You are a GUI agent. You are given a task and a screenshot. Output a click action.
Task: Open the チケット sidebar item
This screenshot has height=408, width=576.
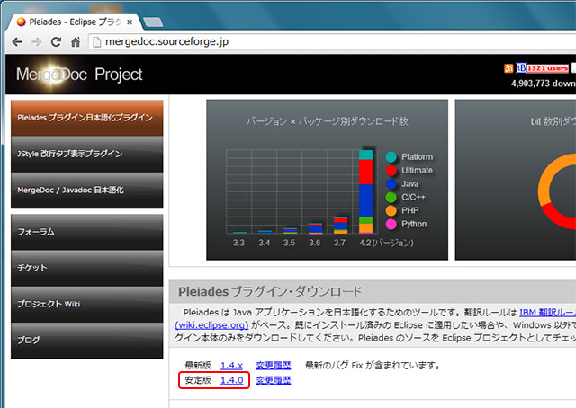pyautogui.click(x=87, y=268)
